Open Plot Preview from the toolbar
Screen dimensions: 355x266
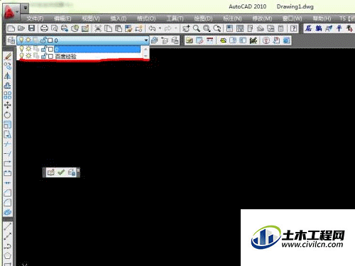click(55, 28)
